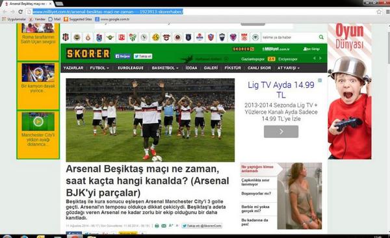The width and height of the screenshot is (390, 238).
Task: Click the green search magnifier icon
Action: coord(321,37)
